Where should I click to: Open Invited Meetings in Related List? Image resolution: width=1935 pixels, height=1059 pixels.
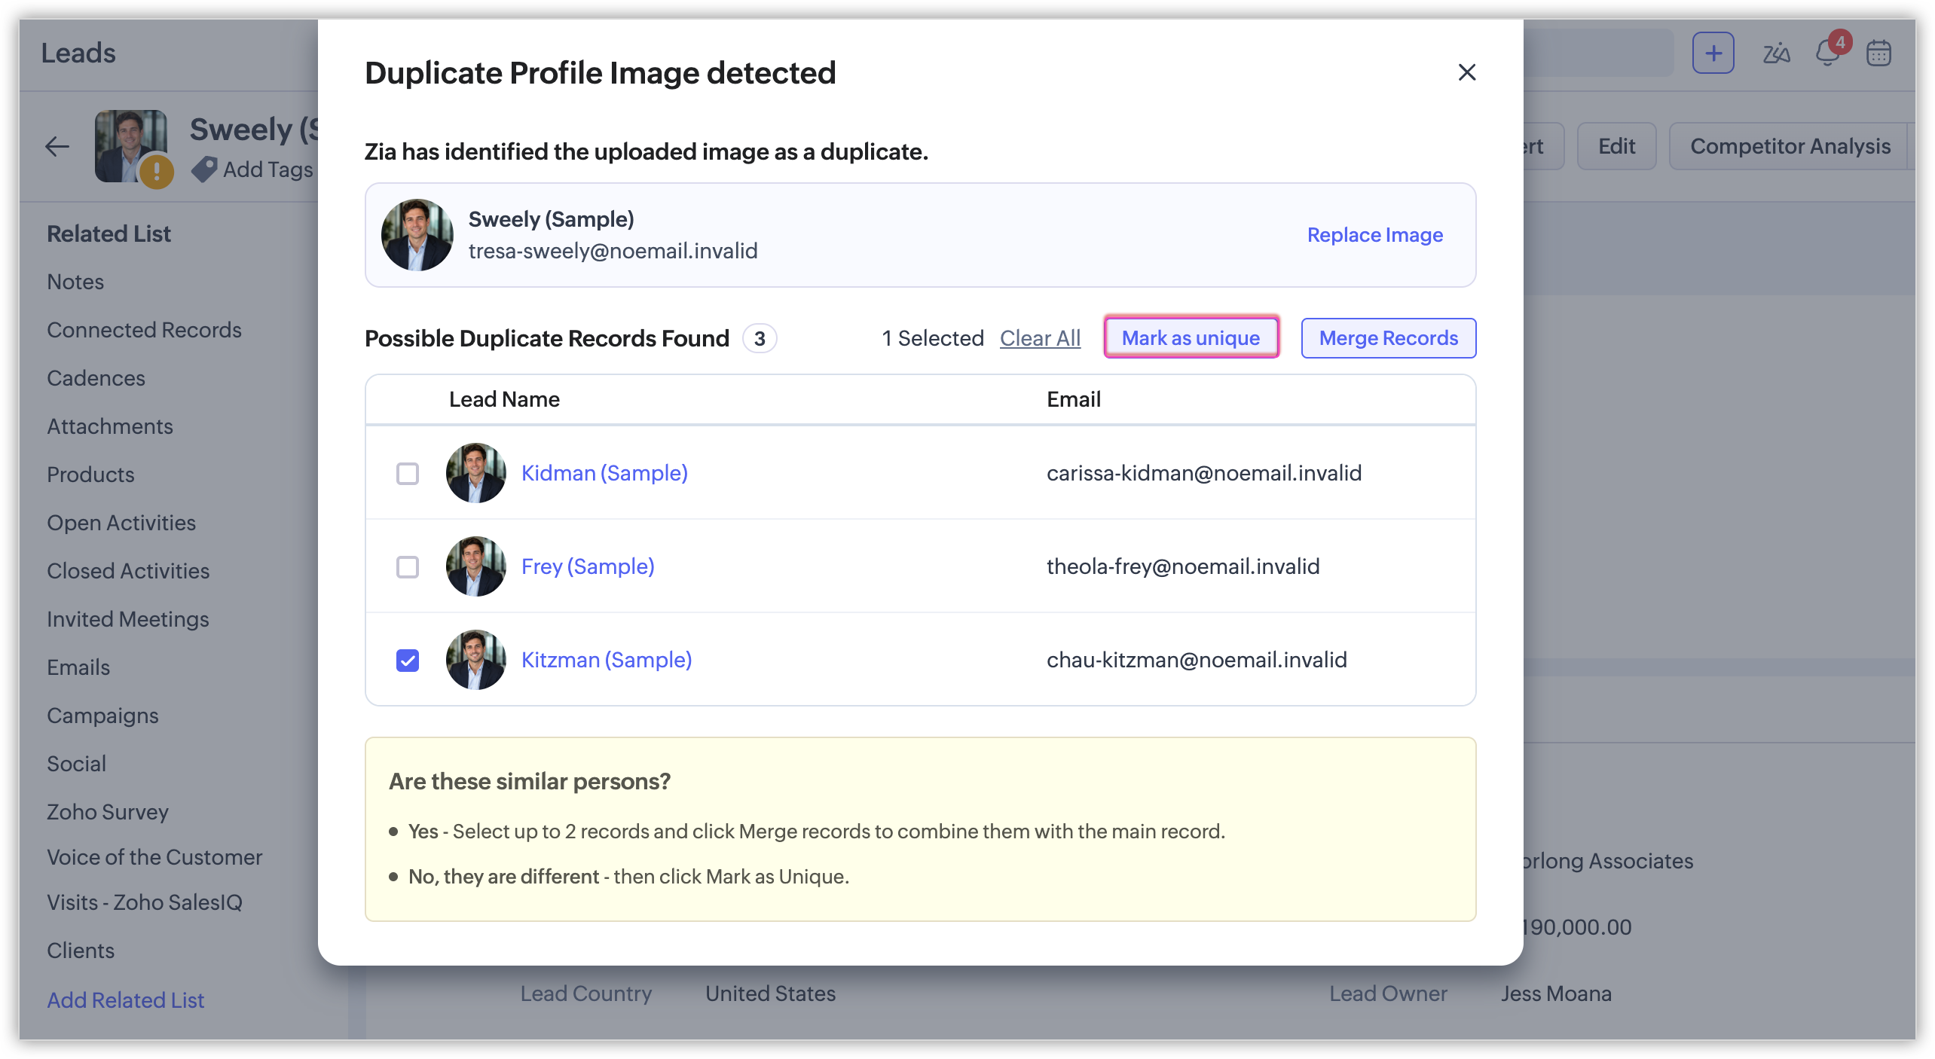(x=128, y=619)
